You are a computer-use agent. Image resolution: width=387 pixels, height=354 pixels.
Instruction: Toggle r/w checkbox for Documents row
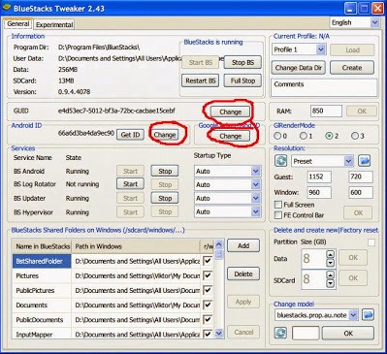(208, 305)
